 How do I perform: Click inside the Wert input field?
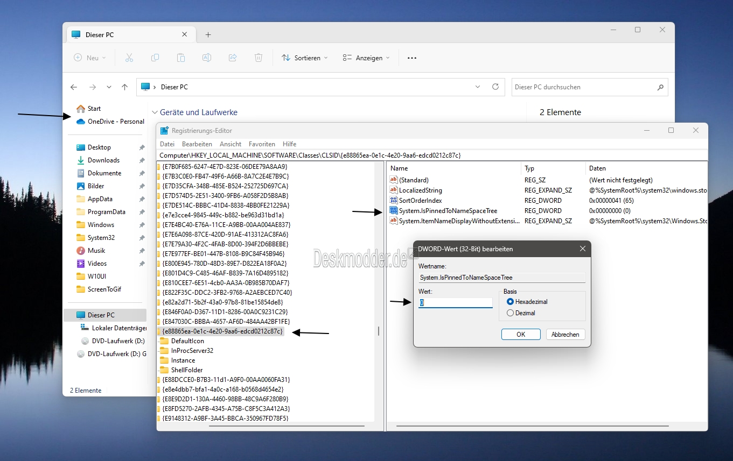tap(455, 302)
